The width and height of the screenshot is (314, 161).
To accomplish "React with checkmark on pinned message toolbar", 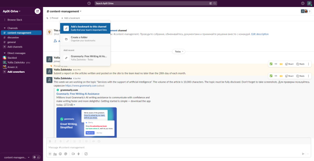I will click(271, 64).
